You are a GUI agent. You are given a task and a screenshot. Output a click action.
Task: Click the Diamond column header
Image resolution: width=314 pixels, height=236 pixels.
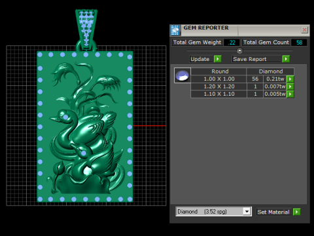(271, 71)
